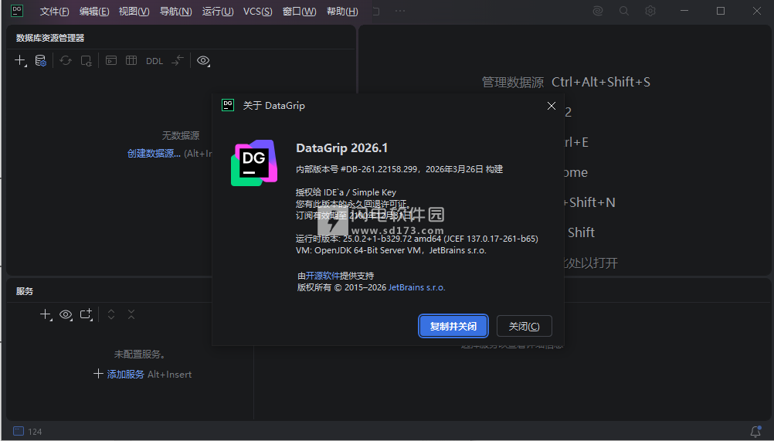Viewport: 774px width, 441px height.
Task: Open Data Source Properties icon in Database Explorer
Action: coord(40,60)
